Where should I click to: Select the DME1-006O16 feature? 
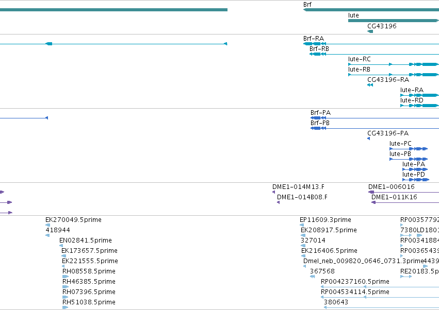[x=403, y=192]
